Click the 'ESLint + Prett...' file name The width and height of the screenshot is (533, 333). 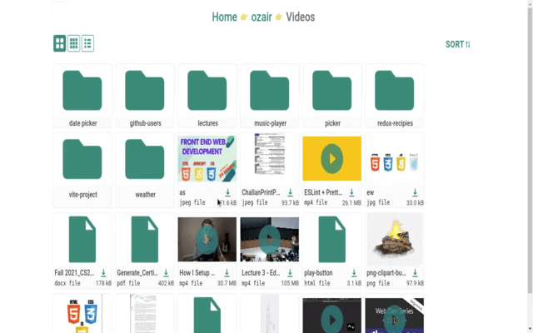323,192
